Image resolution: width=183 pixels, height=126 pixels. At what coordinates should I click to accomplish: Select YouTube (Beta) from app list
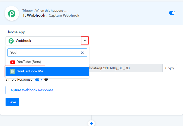coord(47,62)
